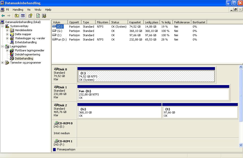243x158 pixels.
Task: Go up one level with the folder icon
Action: coord(17,16)
